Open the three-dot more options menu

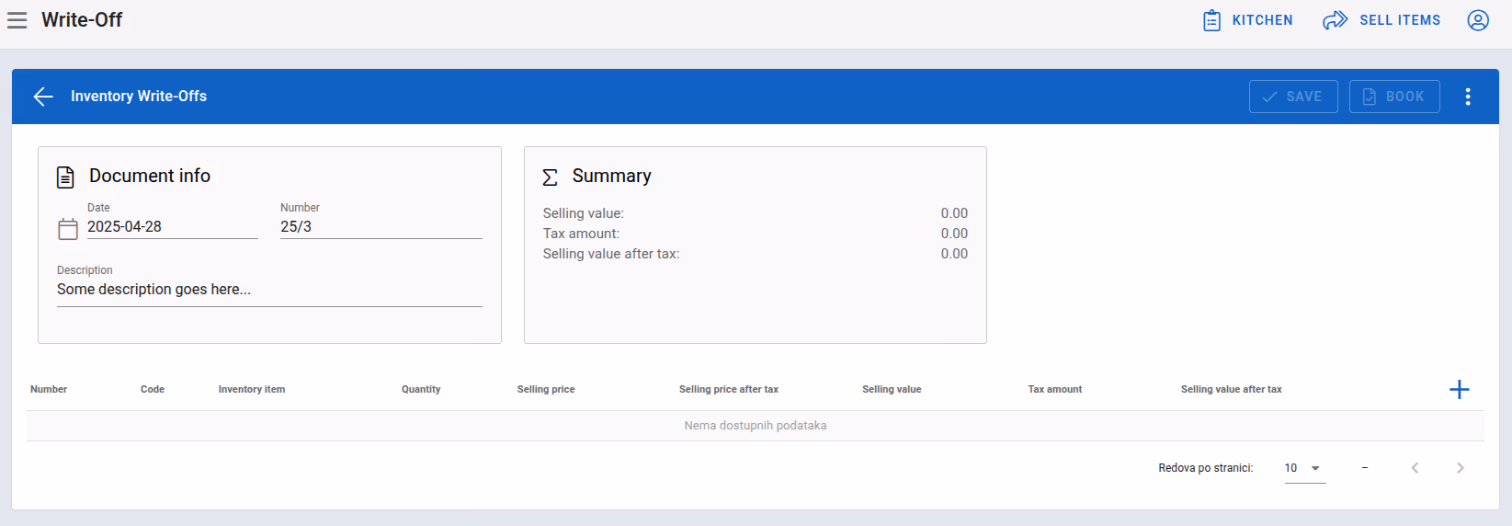[1468, 97]
